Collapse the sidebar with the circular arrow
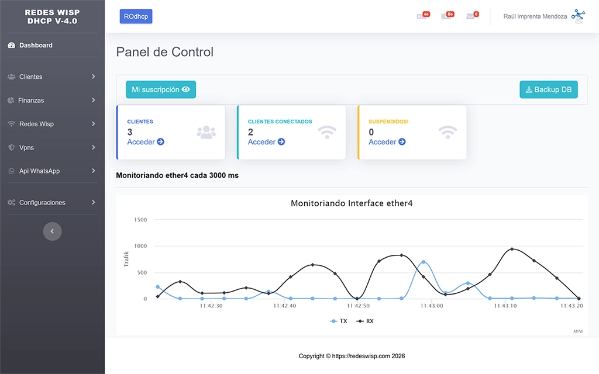 52,231
